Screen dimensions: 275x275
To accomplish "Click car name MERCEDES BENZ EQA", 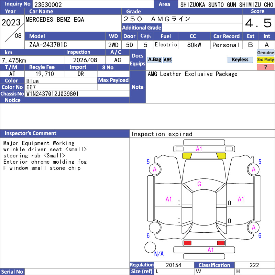I will [x=55, y=20].
